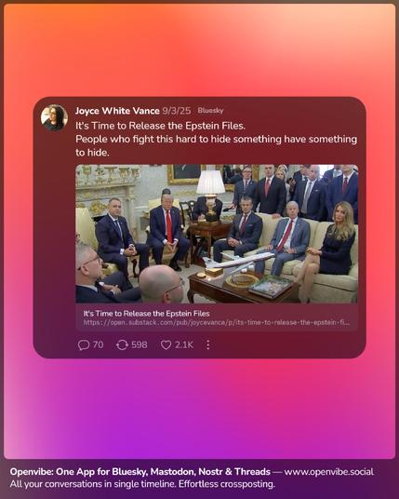
Task: Click the repost count 598
Action: pyautogui.click(x=140, y=345)
